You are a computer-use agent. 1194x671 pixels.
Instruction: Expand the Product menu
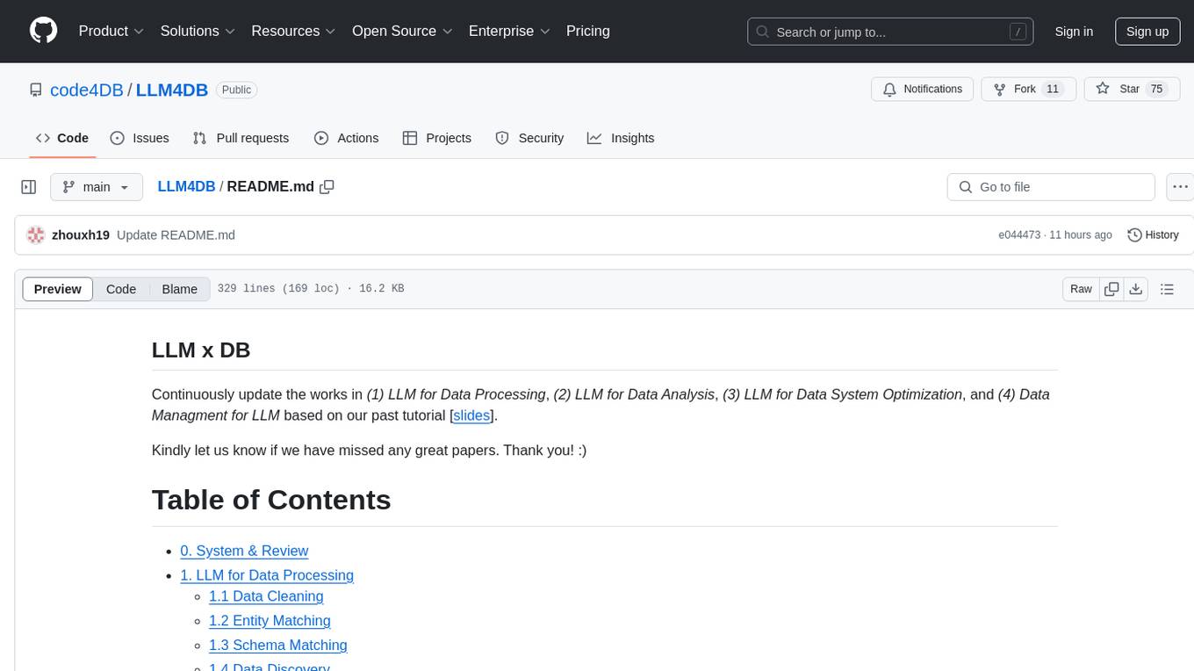click(111, 31)
